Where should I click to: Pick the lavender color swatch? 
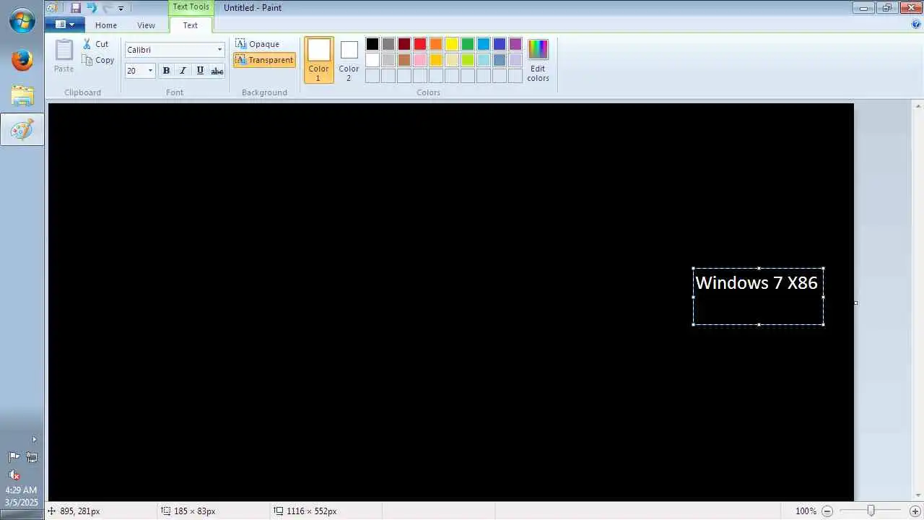pos(515,60)
